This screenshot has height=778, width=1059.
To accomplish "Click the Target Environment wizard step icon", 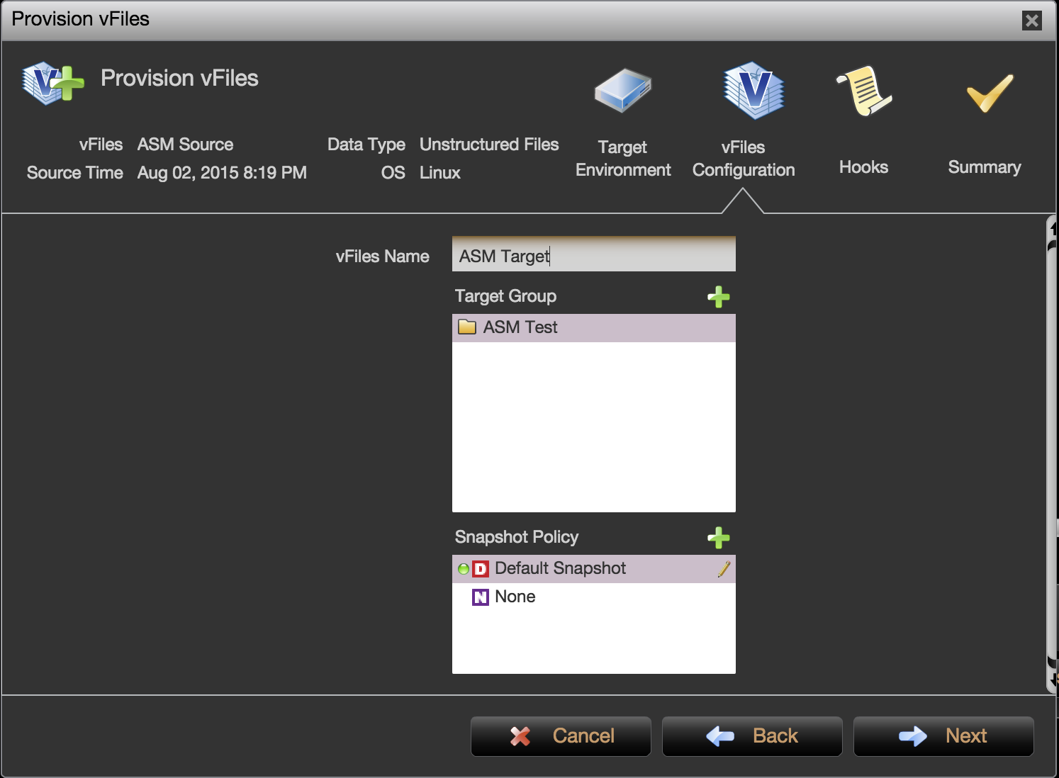I will pos(622,91).
